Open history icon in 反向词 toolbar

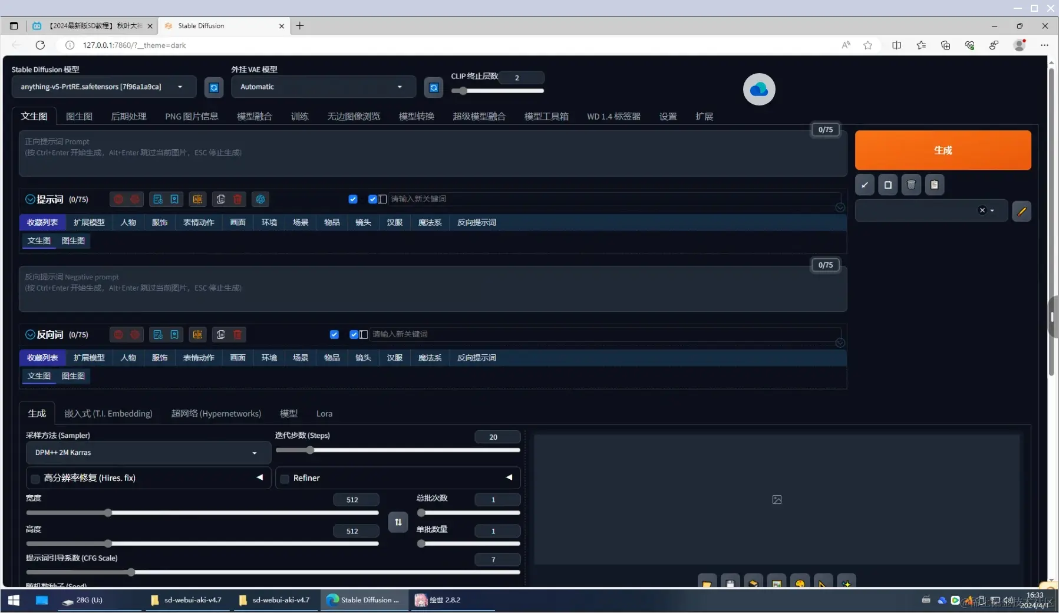(158, 335)
